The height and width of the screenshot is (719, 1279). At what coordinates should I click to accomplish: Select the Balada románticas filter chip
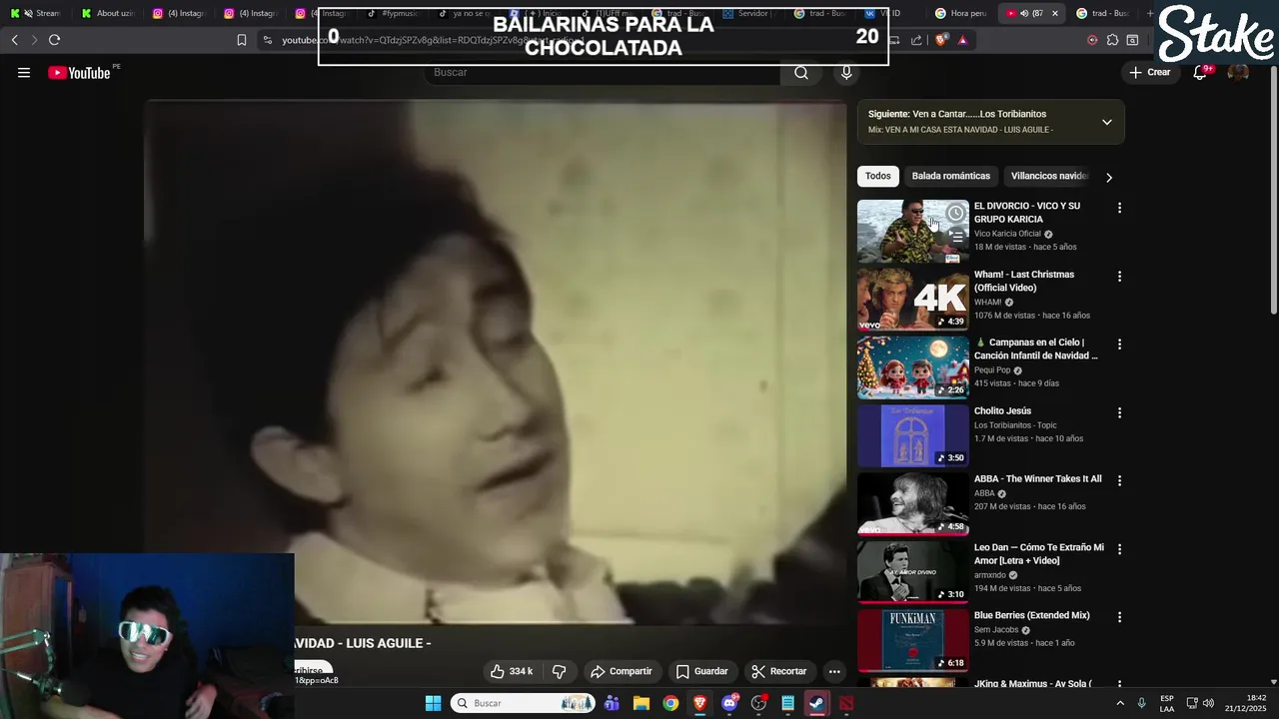pyautogui.click(x=950, y=176)
